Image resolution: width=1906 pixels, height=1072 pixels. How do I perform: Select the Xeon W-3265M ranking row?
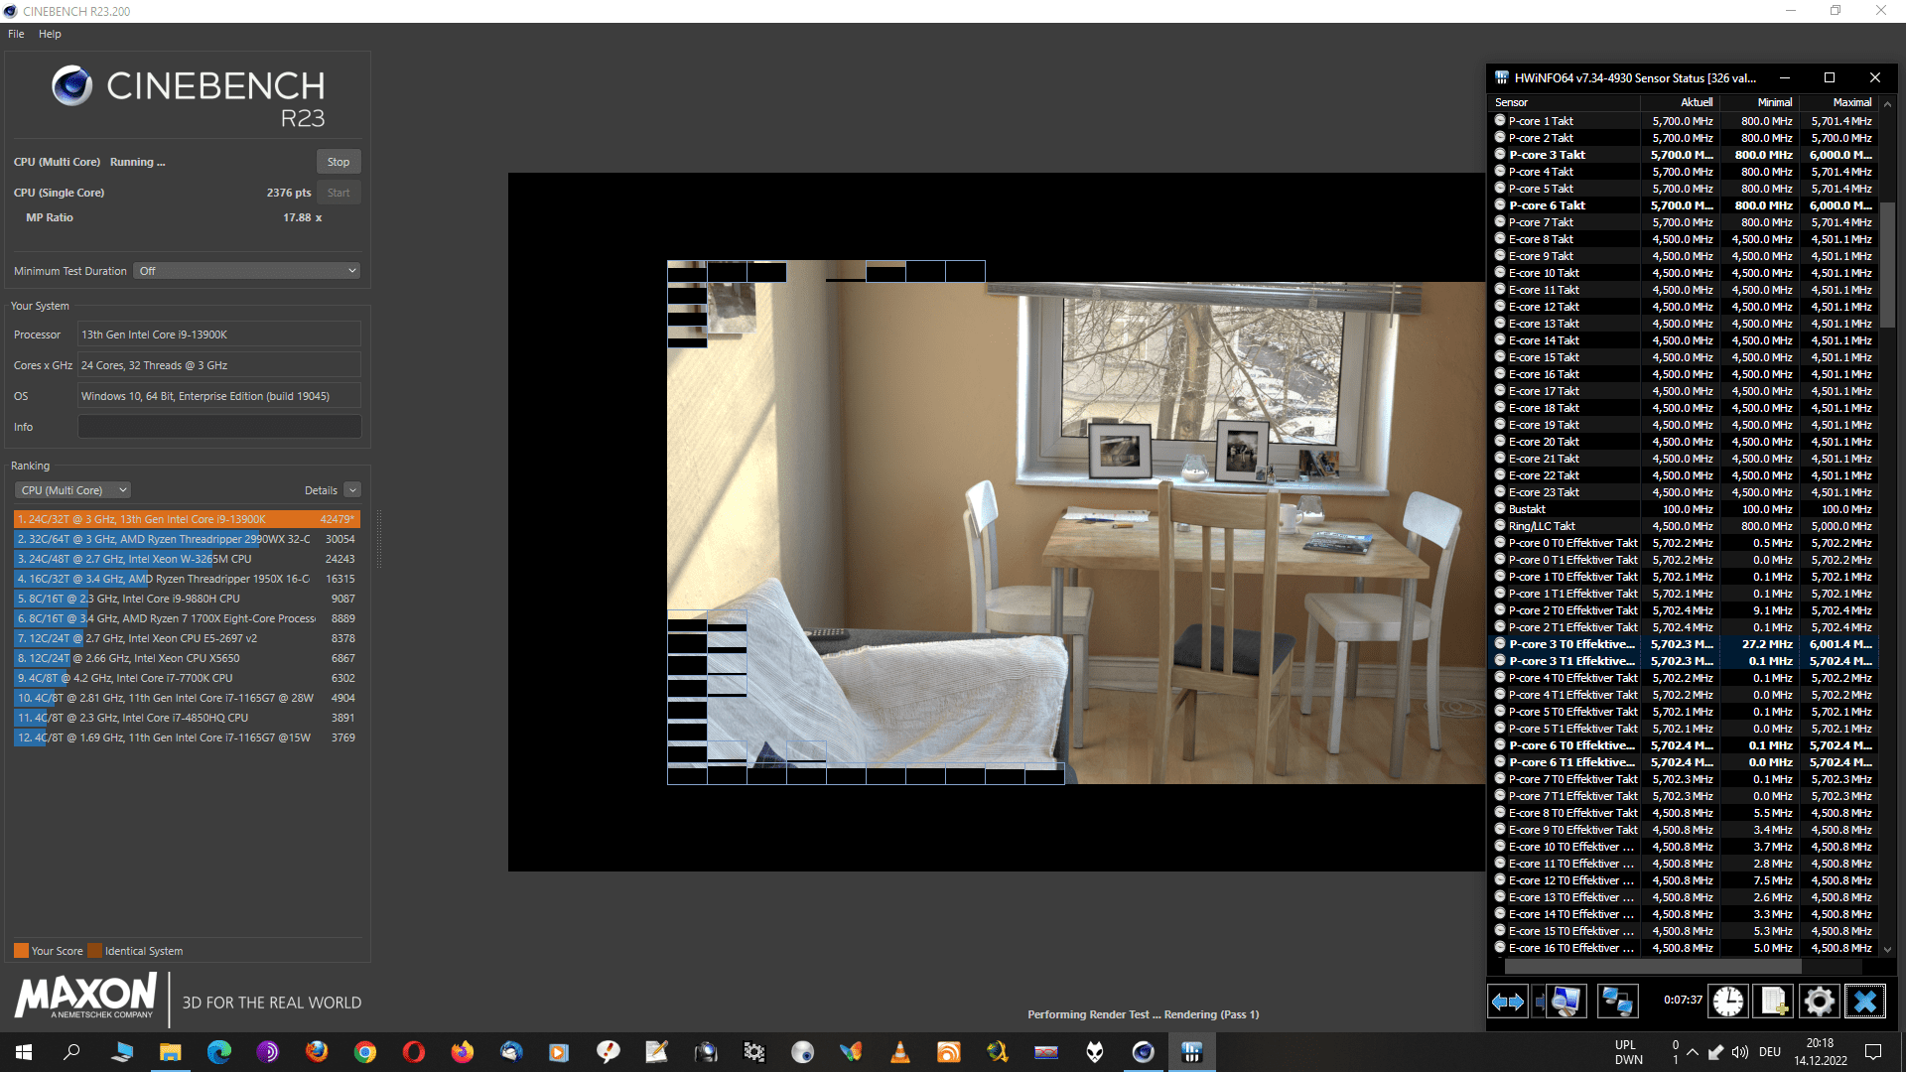pos(187,559)
